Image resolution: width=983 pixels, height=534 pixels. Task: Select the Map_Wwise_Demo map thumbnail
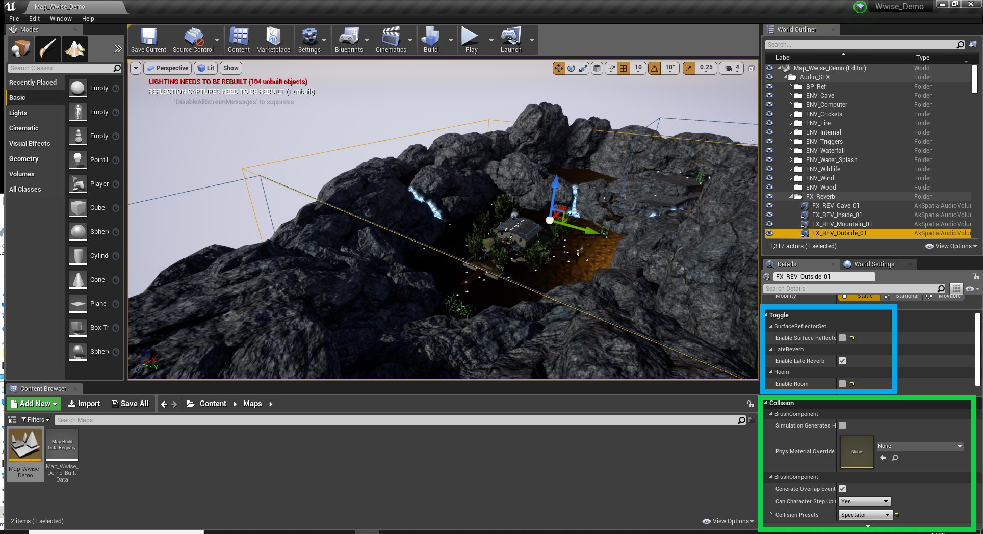point(25,444)
